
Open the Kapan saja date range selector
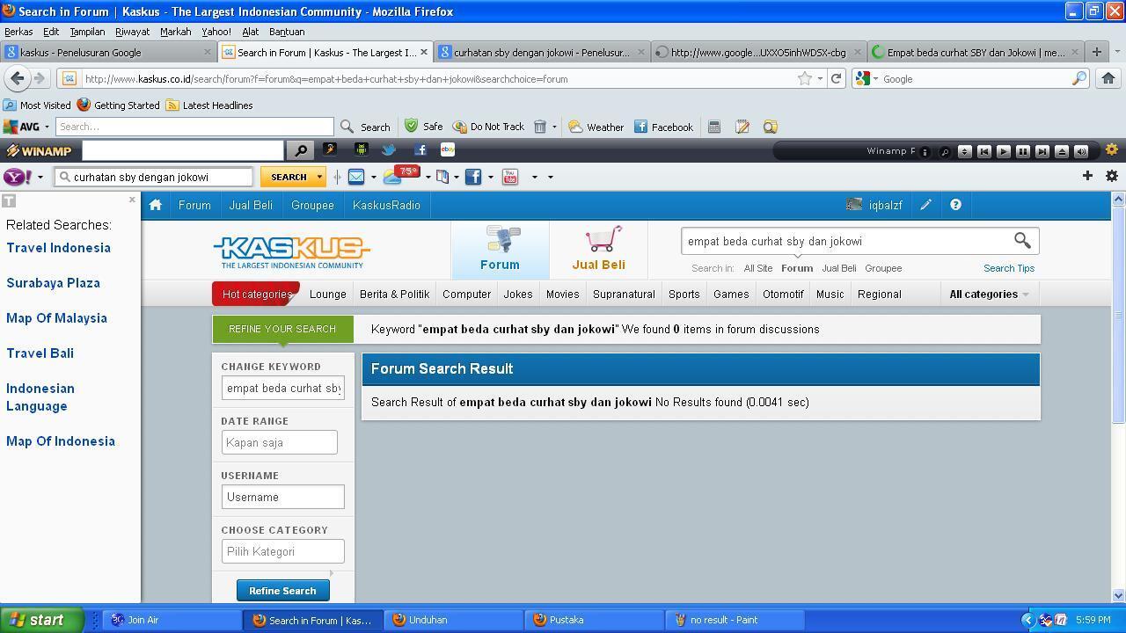tap(280, 442)
